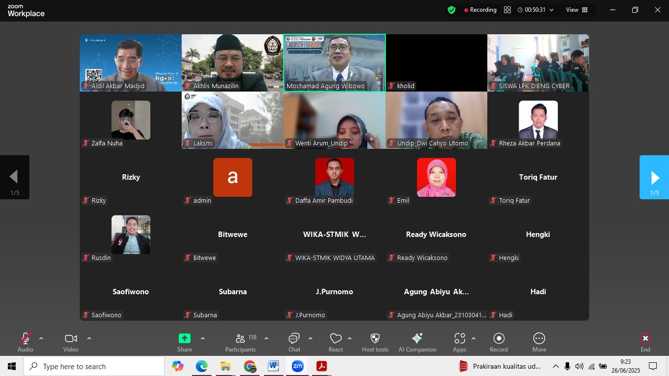Toggle the camera with Video button
The image size is (669, 376).
[x=71, y=339]
